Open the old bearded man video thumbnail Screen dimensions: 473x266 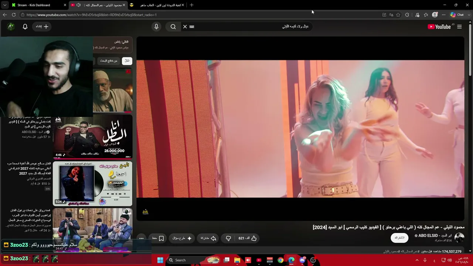(x=112, y=91)
